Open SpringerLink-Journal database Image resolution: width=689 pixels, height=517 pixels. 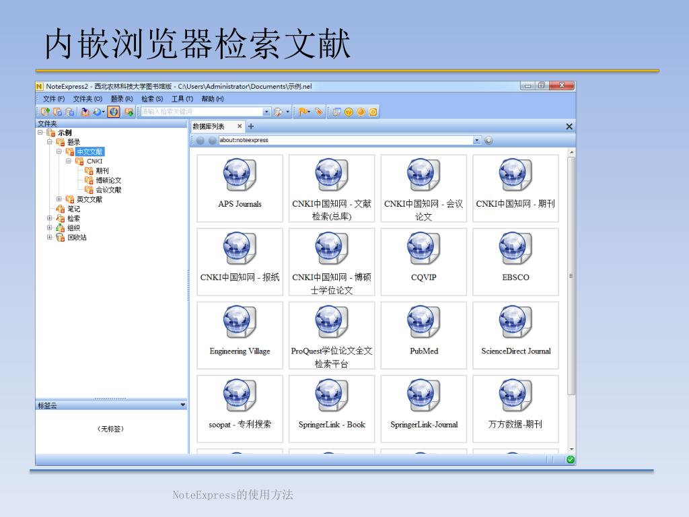point(424,409)
